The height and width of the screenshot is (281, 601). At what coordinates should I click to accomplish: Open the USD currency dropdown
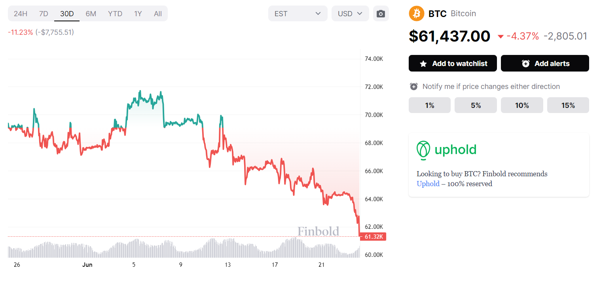click(x=350, y=14)
